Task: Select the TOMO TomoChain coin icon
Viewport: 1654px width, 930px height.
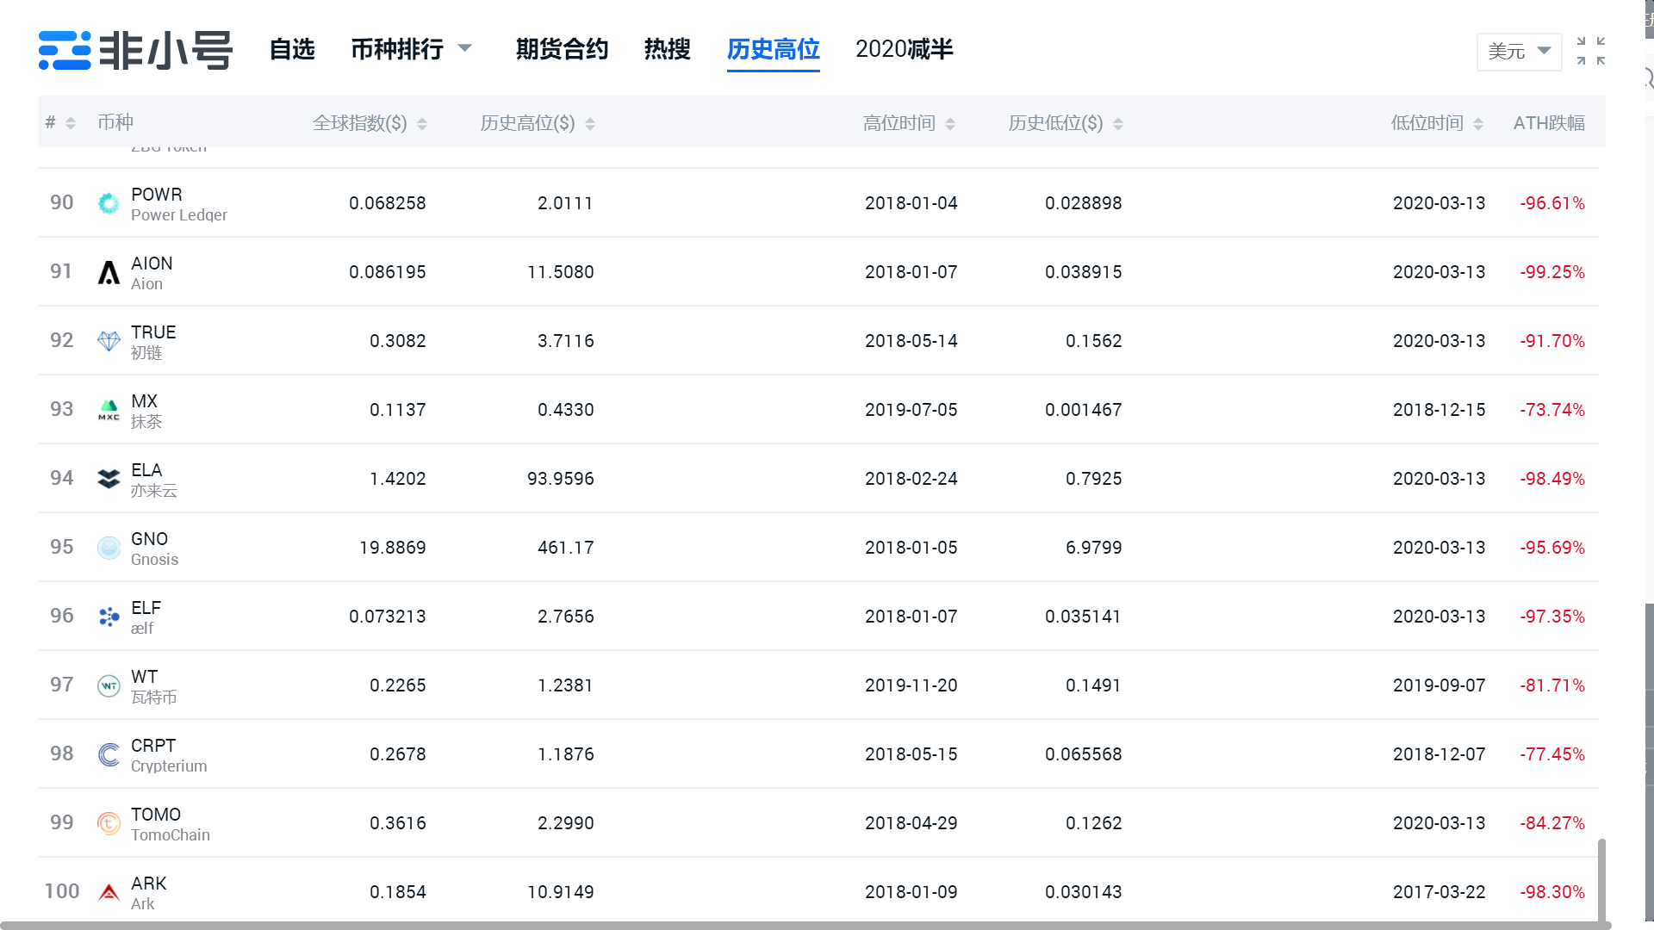Action: coord(109,823)
